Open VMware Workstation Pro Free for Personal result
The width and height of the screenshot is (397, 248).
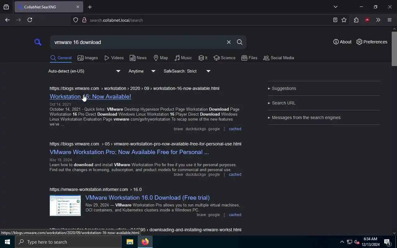pyautogui.click(x=129, y=152)
